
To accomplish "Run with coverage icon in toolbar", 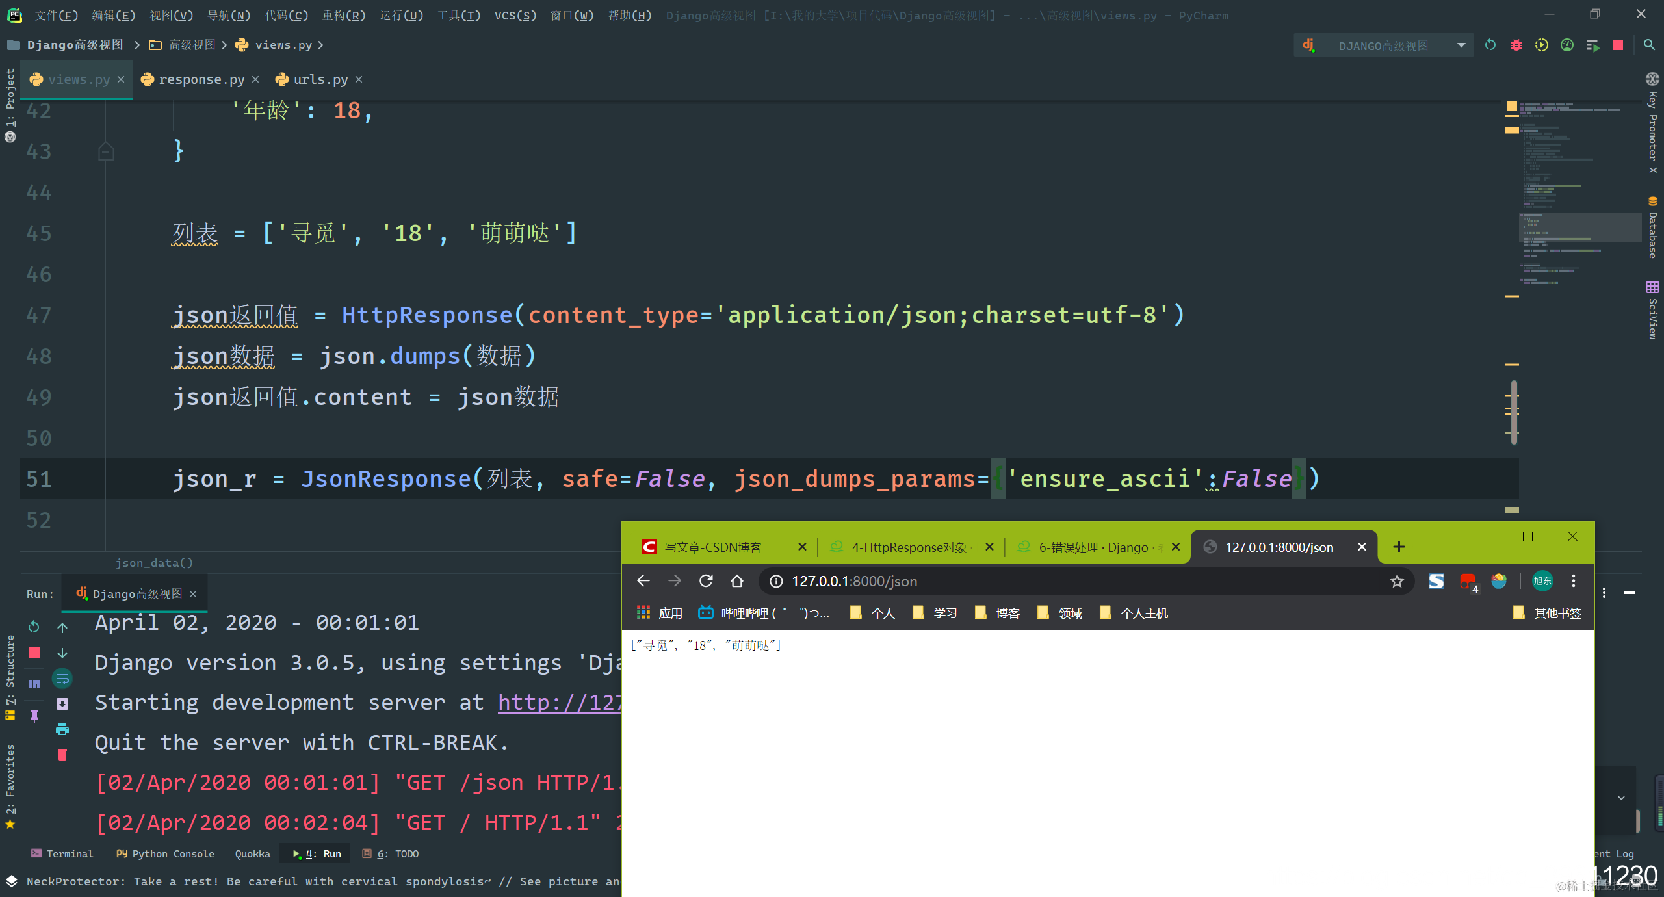I will (x=1542, y=45).
